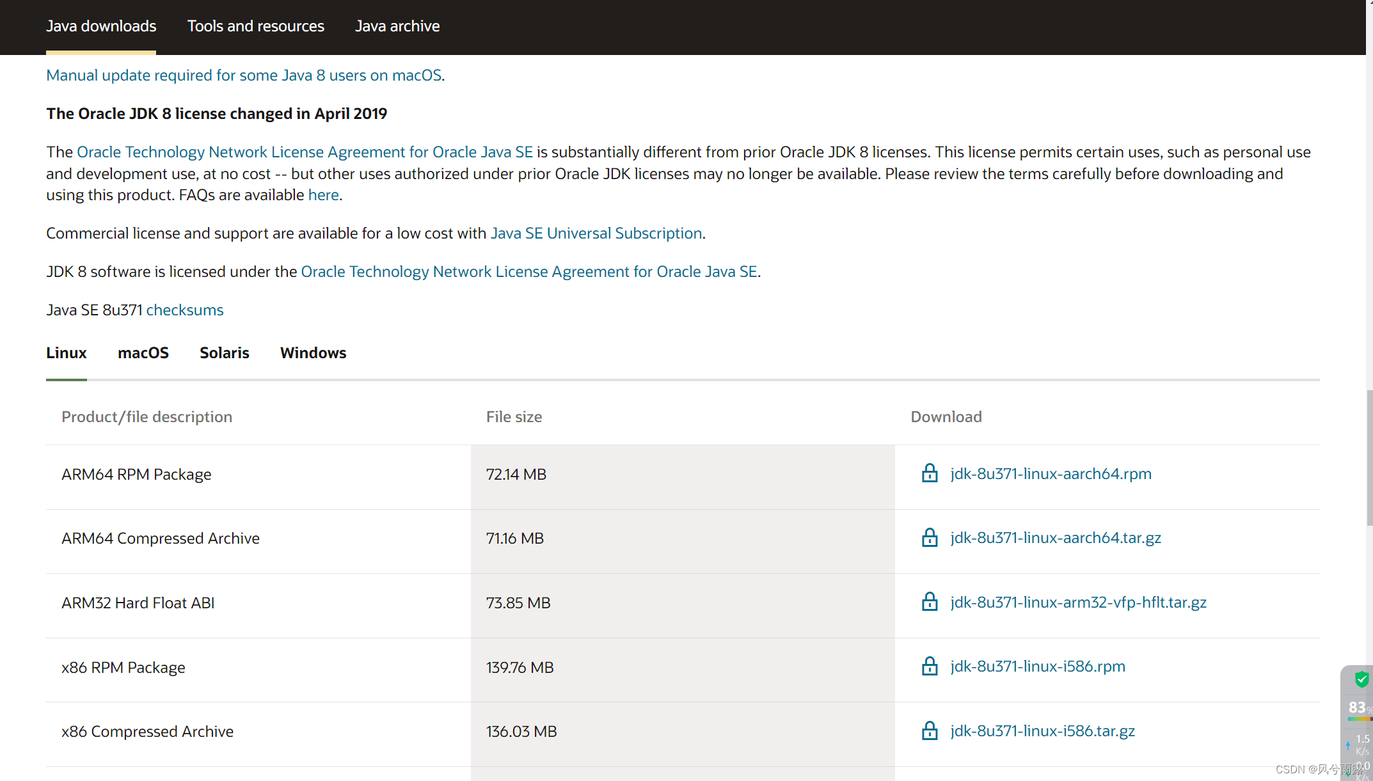The height and width of the screenshot is (781, 1373).
Task: Switch to the Solaris tab
Action: 224,353
